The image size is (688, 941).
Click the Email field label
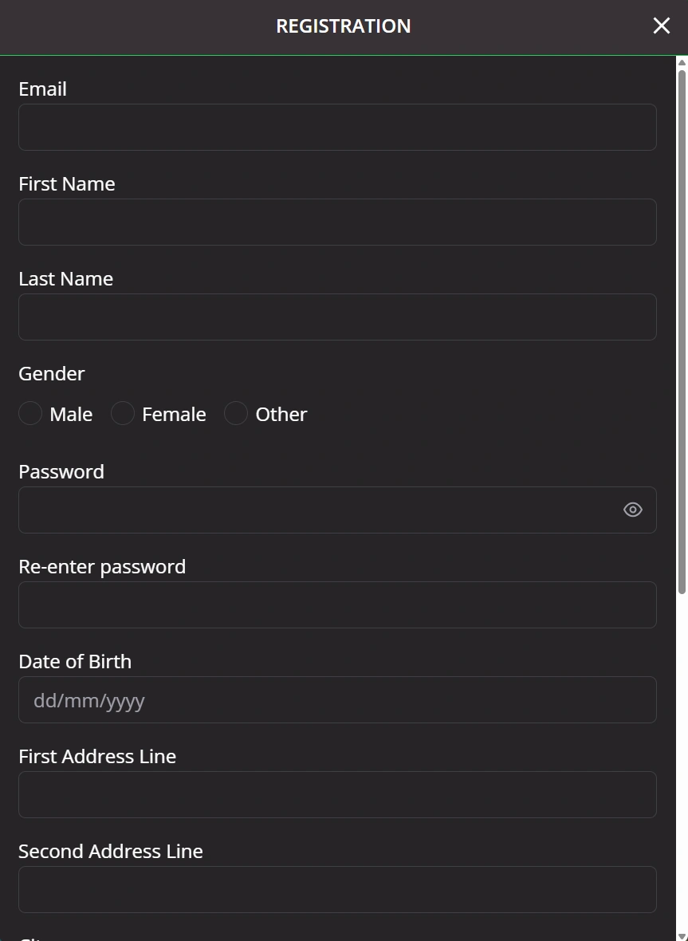point(41,89)
